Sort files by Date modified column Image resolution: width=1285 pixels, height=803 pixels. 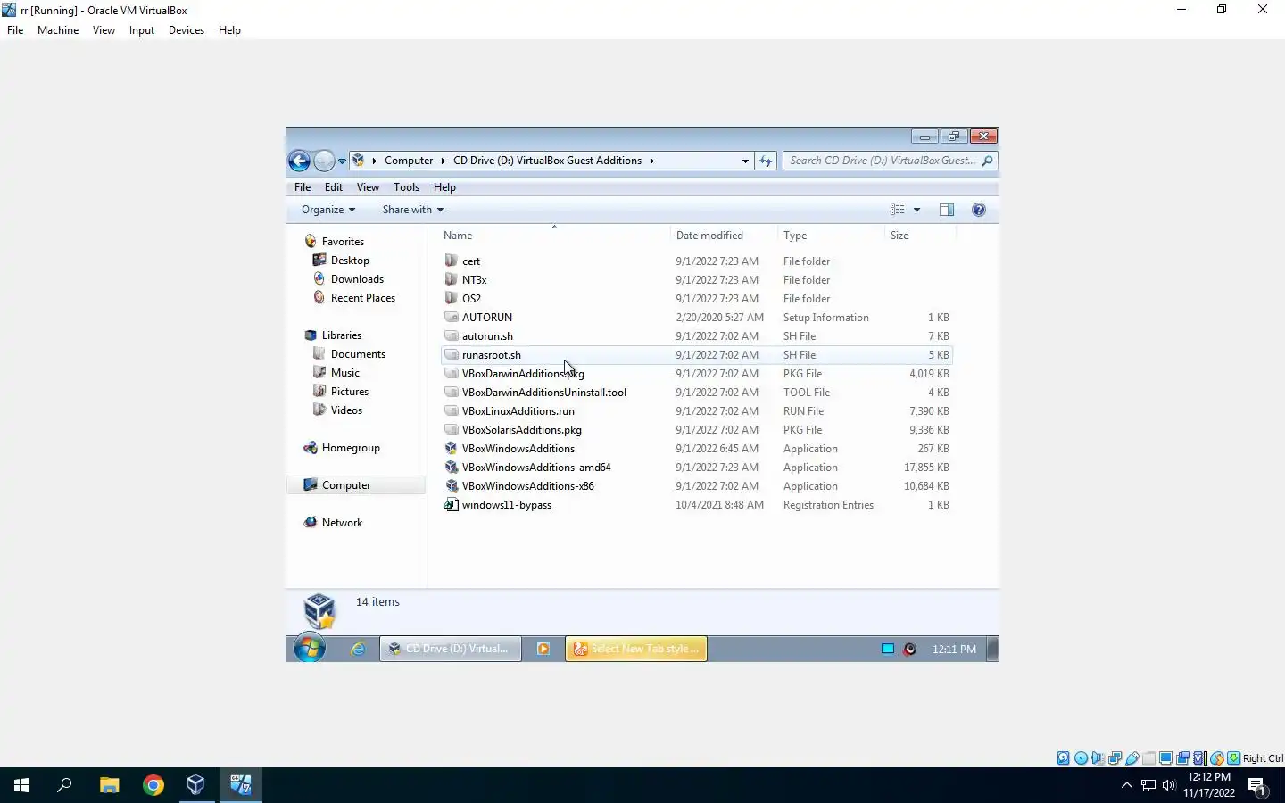pos(724,236)
